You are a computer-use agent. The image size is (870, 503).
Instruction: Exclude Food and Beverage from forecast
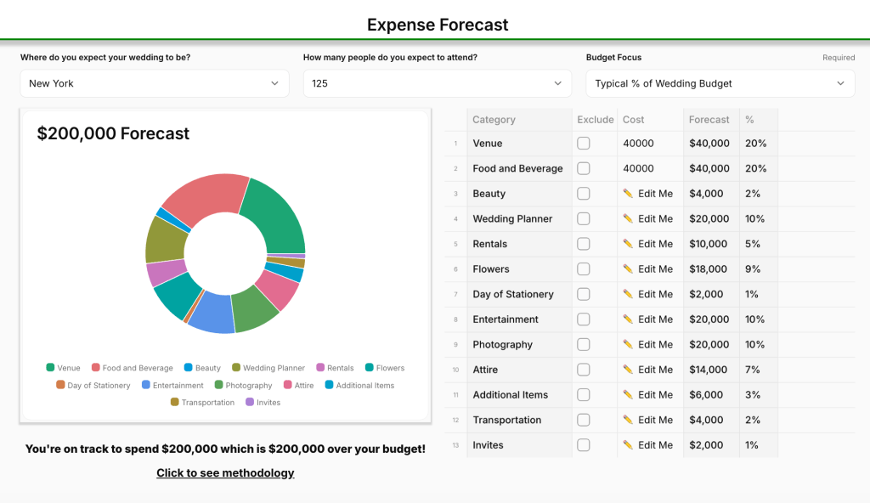click(584, 169)
